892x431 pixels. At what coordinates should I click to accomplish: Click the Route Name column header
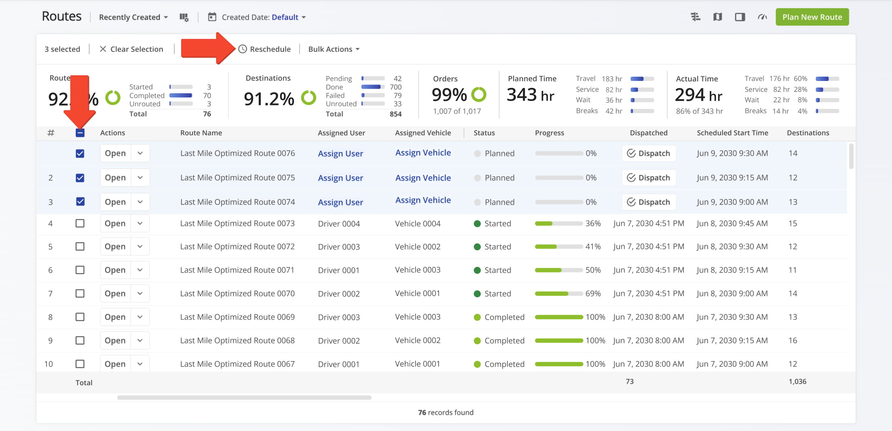(x=201, y=133)
